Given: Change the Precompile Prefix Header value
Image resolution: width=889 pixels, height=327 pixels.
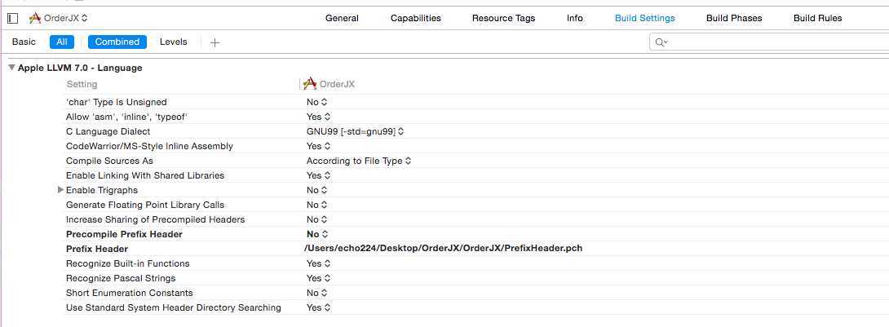Looking at the screenshot, I should click(x=317, y=234).
